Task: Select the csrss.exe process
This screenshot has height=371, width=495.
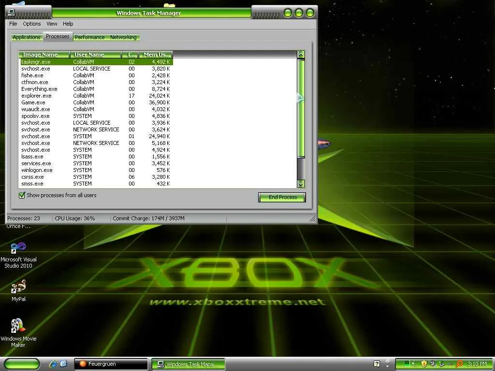Action: tap(96, 177)
